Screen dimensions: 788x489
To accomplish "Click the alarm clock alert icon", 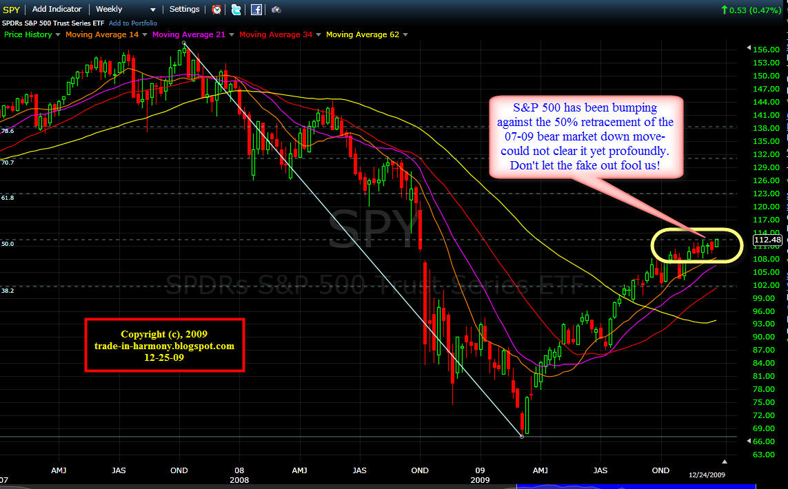I will click(216, 10).
